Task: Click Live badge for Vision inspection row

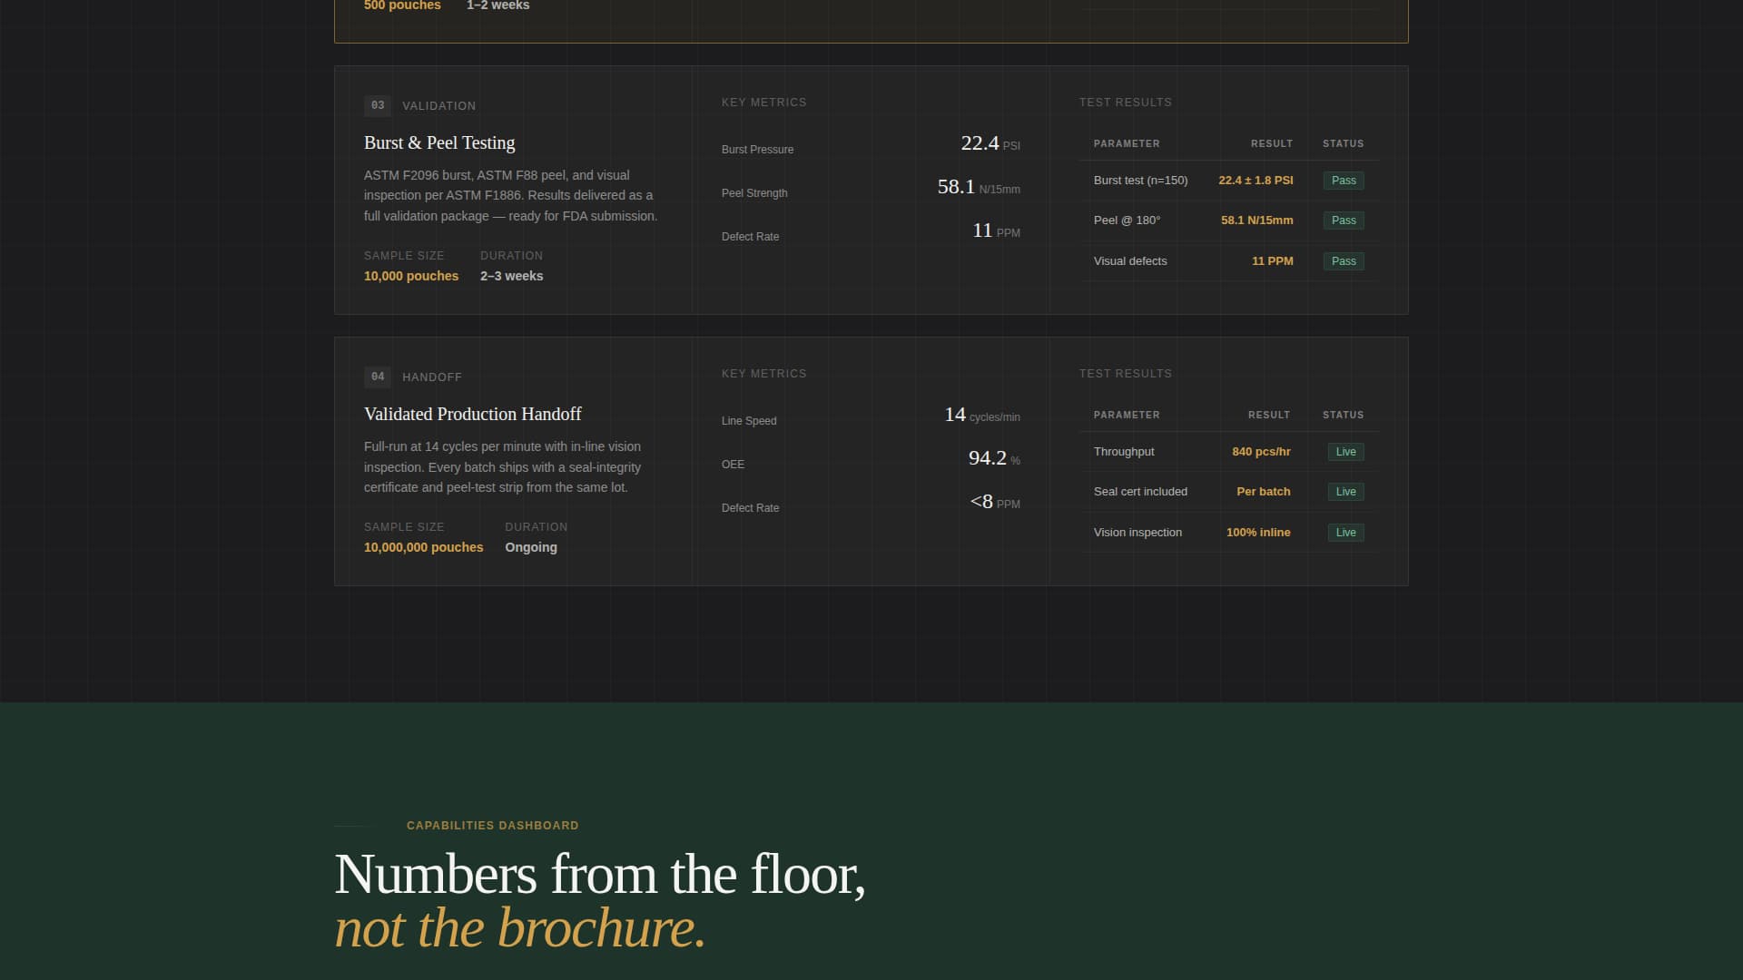Action: point(1345,533)
